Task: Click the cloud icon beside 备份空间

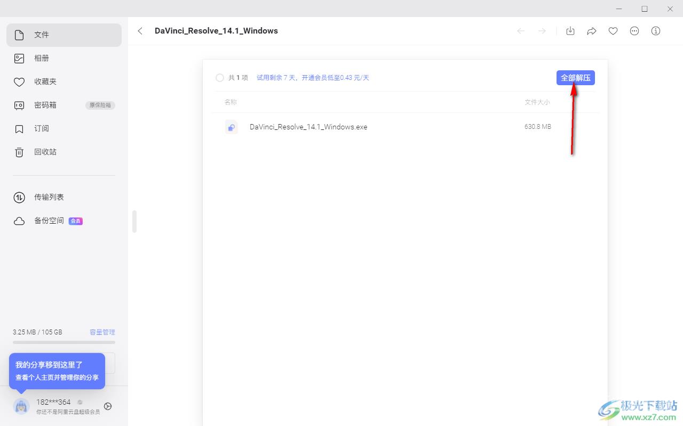Action: coord(19,221)
